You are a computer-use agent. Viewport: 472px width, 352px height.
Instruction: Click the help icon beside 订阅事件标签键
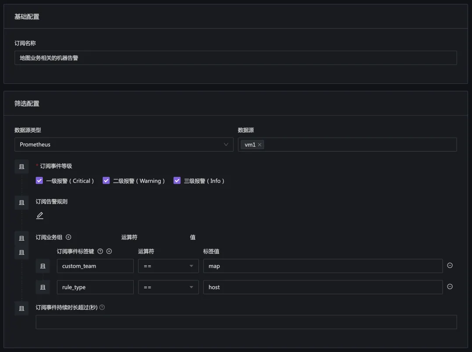click(x=100, y=251)
